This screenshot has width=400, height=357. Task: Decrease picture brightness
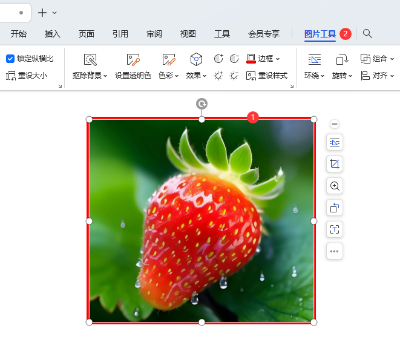(x=234, y=76)
